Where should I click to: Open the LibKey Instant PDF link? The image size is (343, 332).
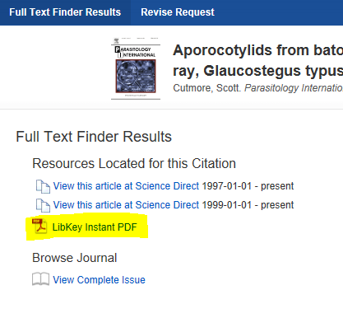pos(95,227)
